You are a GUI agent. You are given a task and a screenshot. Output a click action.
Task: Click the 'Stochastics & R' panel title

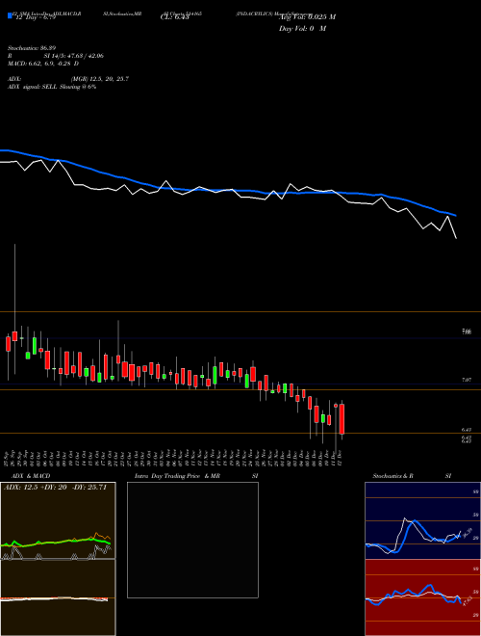393,476
